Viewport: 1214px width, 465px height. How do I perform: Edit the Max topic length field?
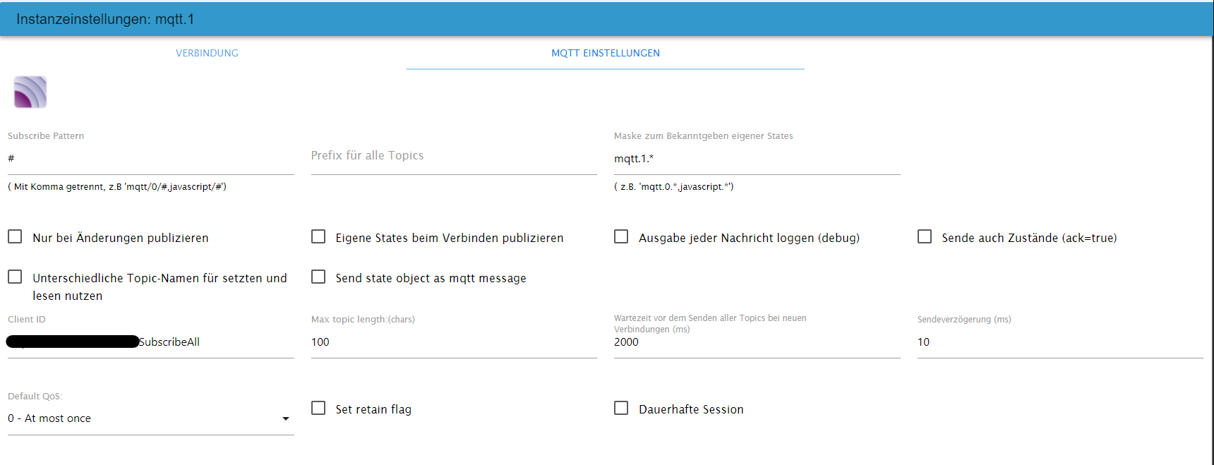click(453, 342)
